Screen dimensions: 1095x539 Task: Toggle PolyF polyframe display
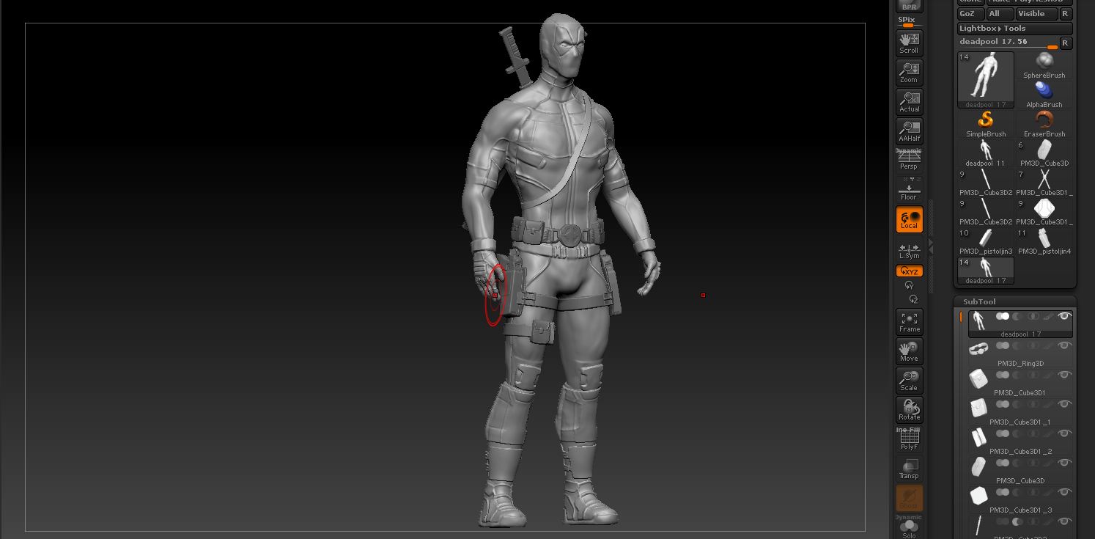point(909,439)
